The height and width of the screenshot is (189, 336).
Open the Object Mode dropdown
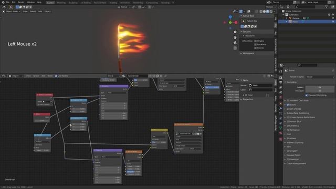[x=12, y=12]
